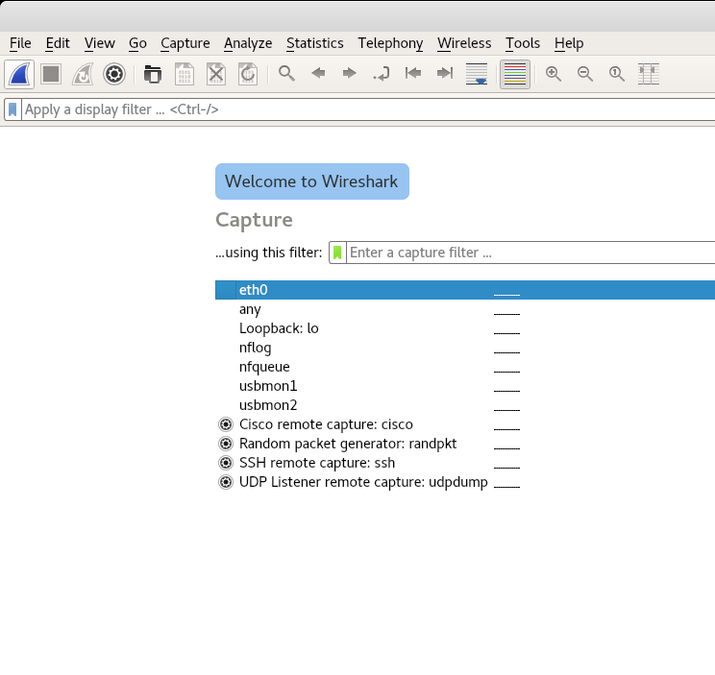
Task: Toggle packet list colorize button
Action: pos(515,74)
